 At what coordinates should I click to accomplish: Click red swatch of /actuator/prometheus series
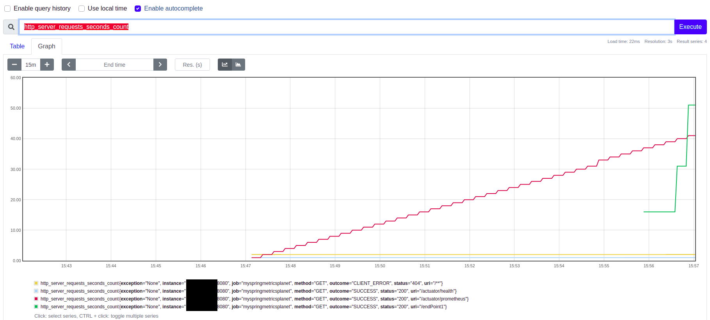(36, 299)
